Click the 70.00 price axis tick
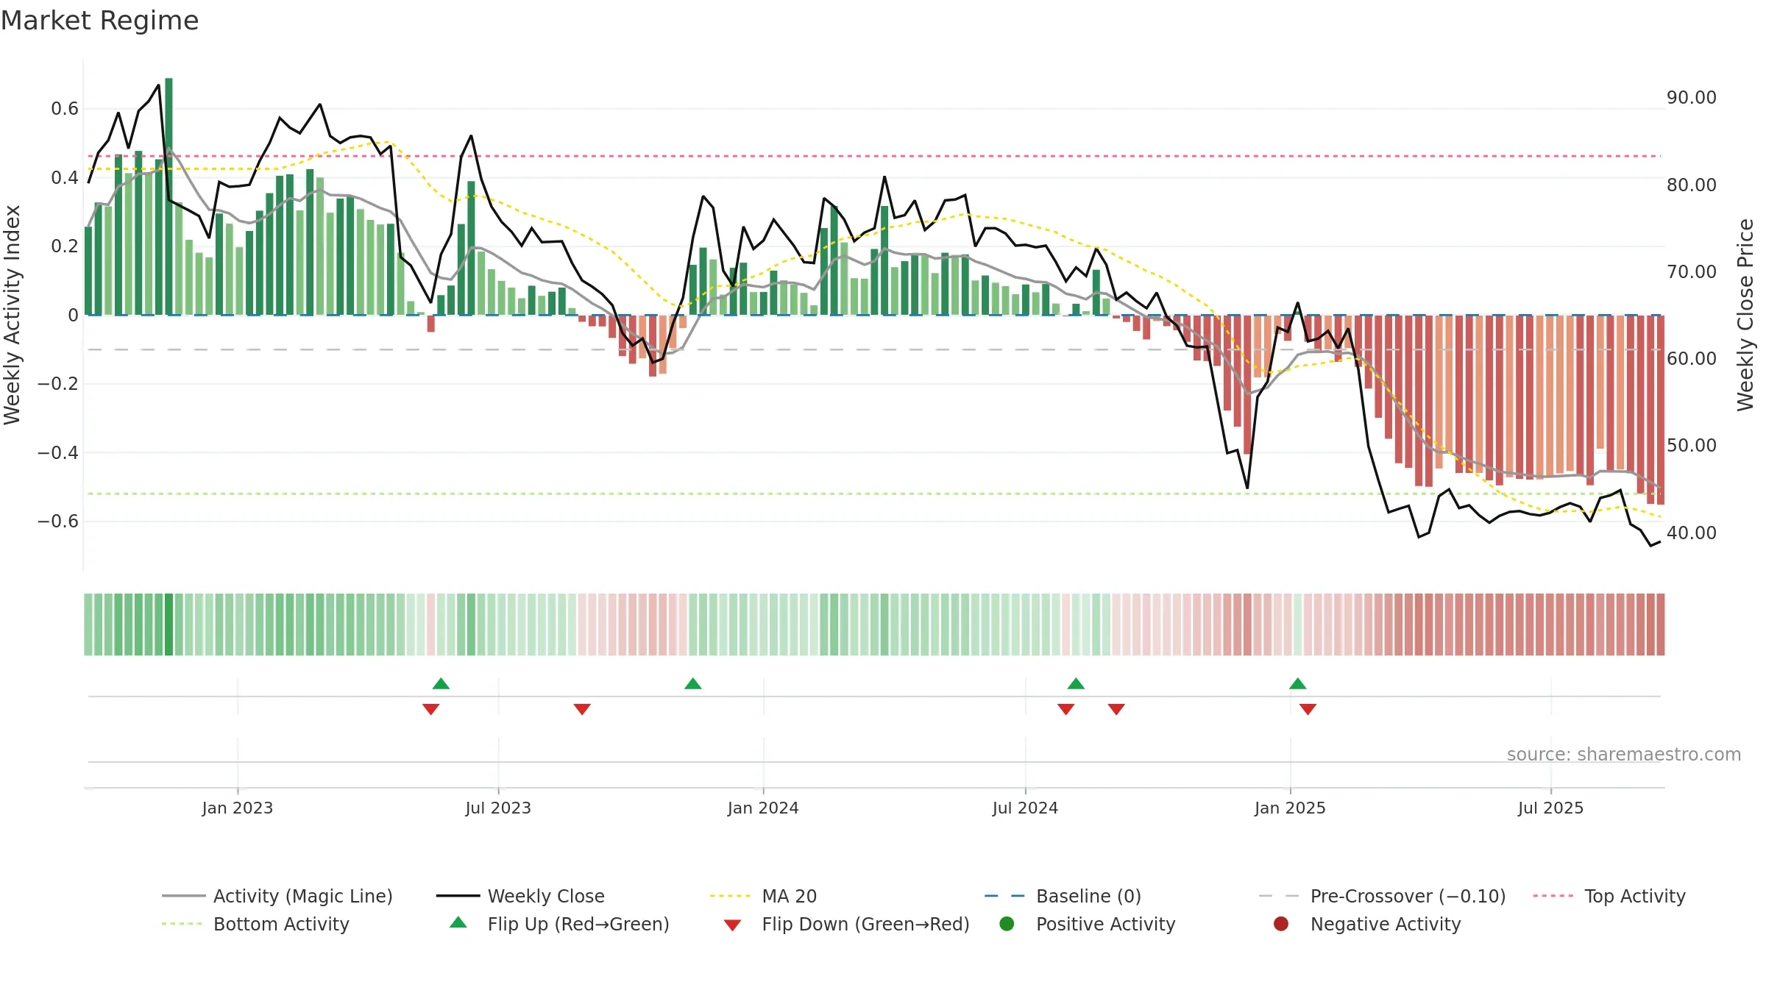 point(1692,271)
